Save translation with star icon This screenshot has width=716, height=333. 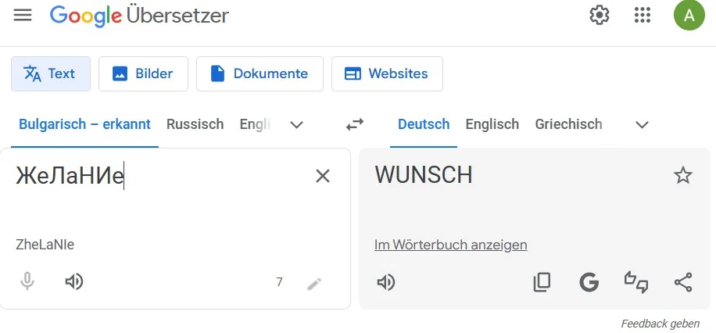tap(683, 175)
